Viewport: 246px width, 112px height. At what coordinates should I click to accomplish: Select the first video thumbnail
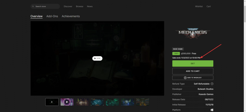[52, 102]
